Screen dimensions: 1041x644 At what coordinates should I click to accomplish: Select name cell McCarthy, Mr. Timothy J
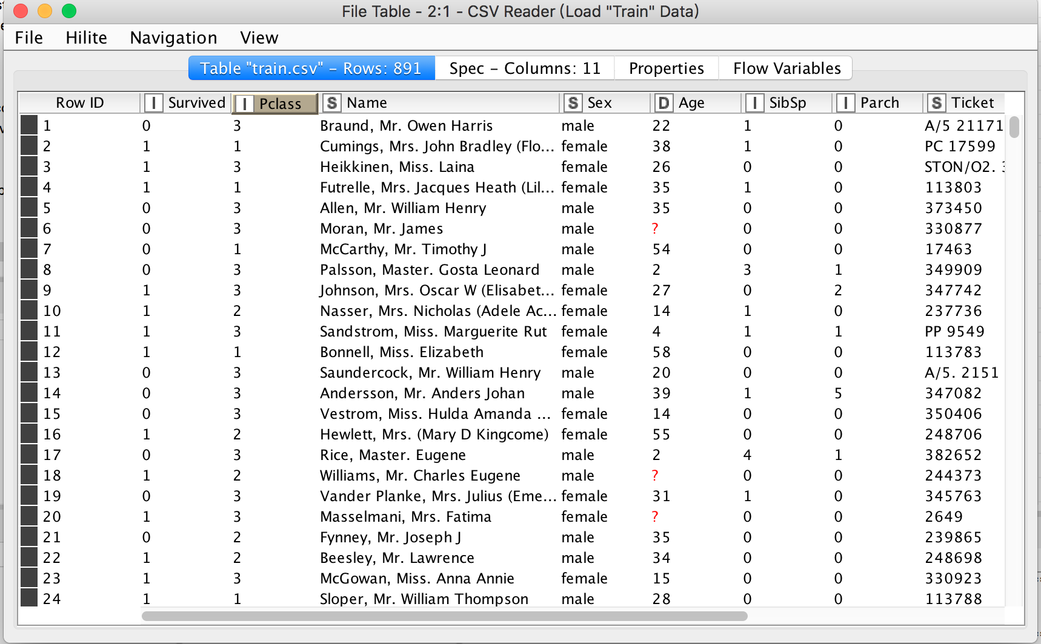pos(403,249)
